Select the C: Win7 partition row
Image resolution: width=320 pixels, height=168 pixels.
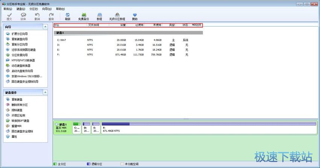click(x=129, y=40)
